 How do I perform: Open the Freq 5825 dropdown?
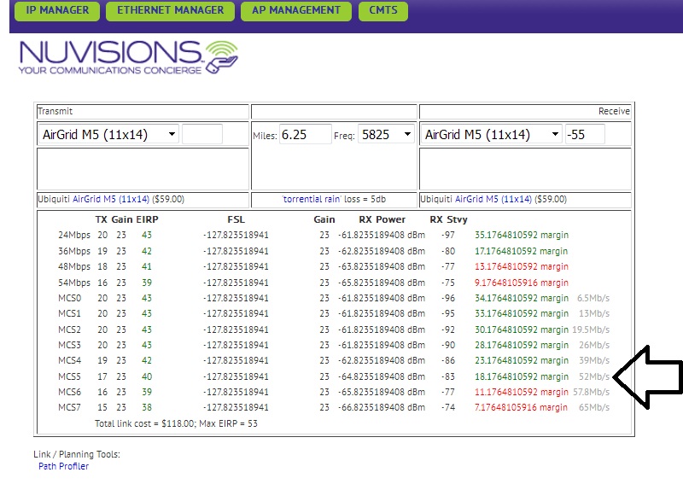click(x=387, y=134)
